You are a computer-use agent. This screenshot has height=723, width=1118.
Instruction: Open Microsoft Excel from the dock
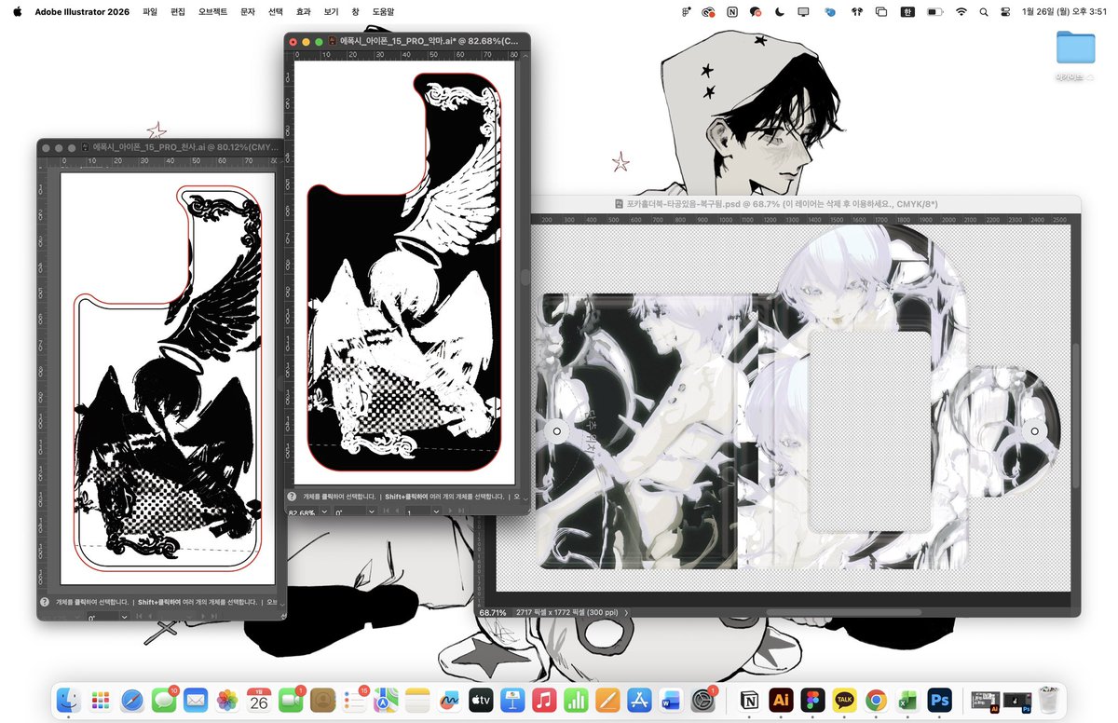click(x=907, y=700)
